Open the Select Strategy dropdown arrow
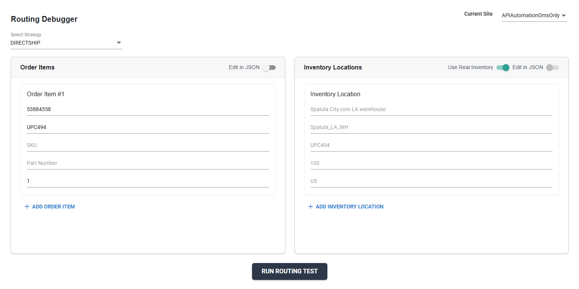This screenshot has width=579, height=289. 119,43
